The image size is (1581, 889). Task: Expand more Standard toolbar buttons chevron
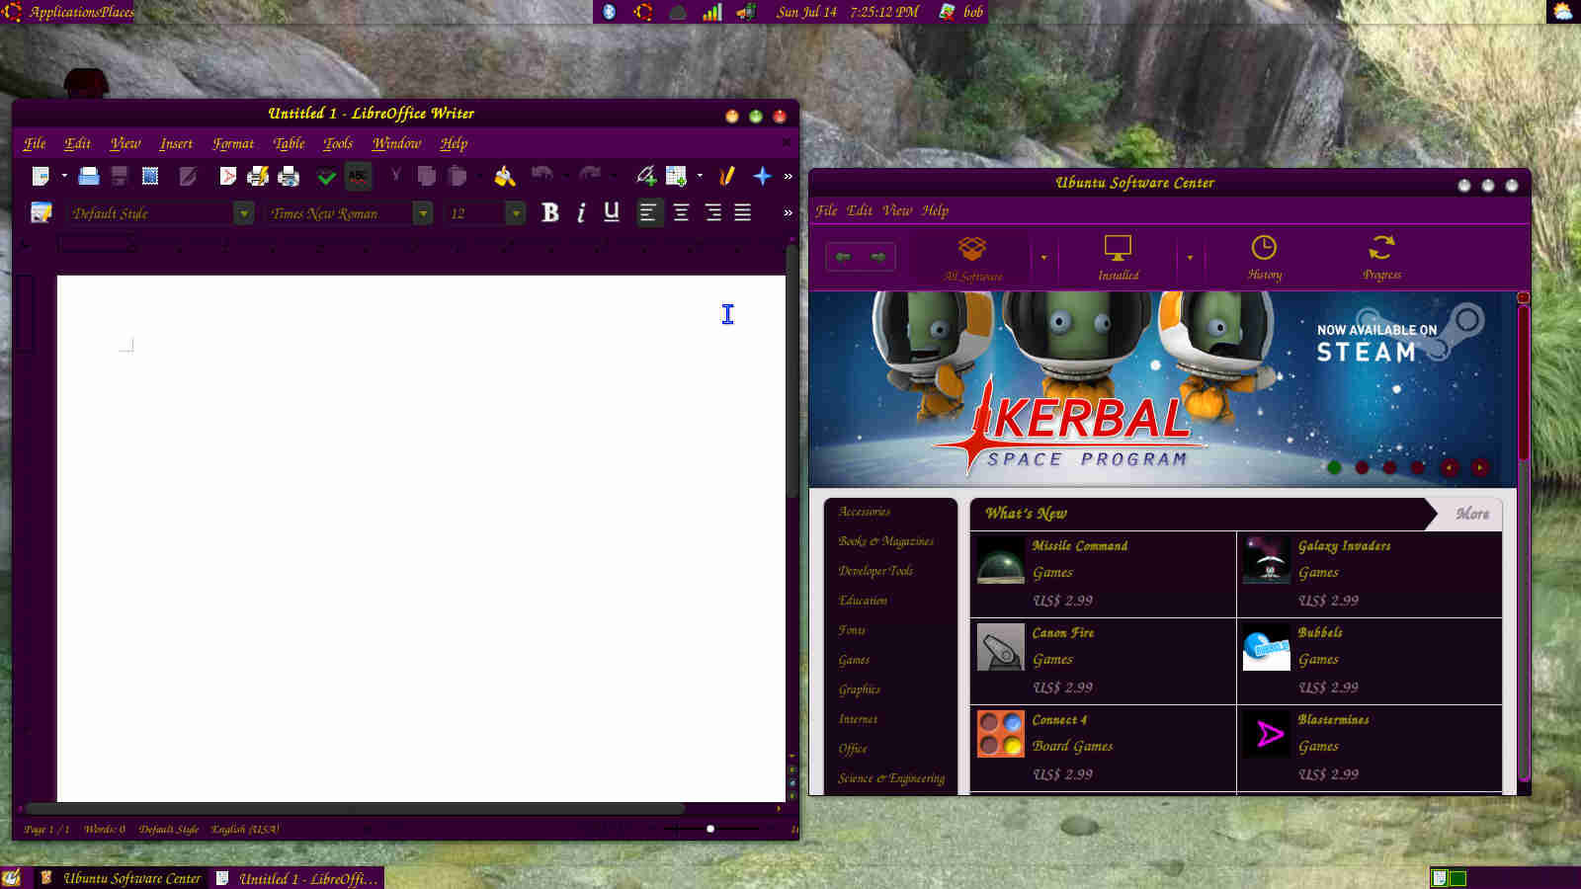[788, 176]
